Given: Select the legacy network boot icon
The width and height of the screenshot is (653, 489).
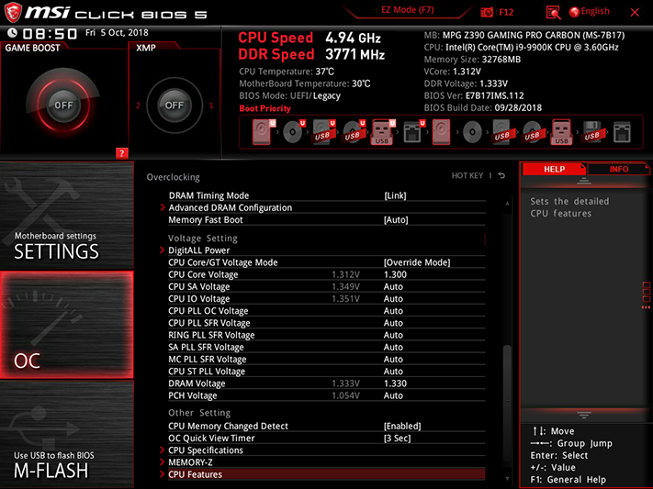Looking at the screenshot, I should (x=622, y=132).
